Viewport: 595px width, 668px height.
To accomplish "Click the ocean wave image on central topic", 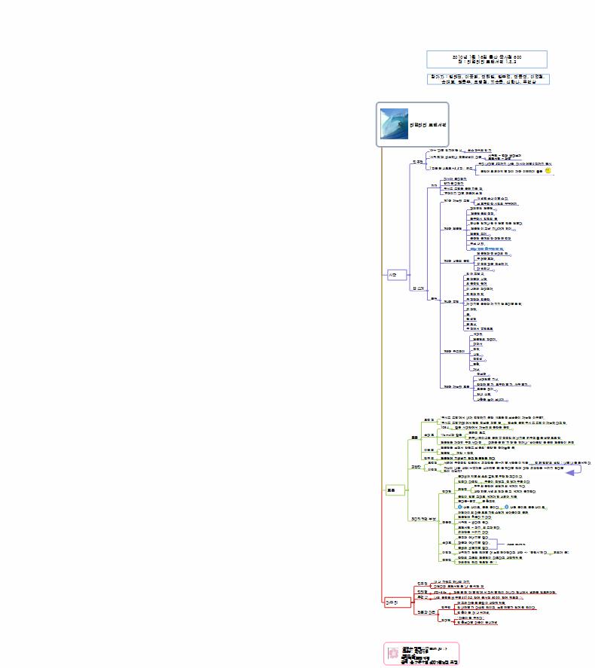I will [x=393, y=124].
